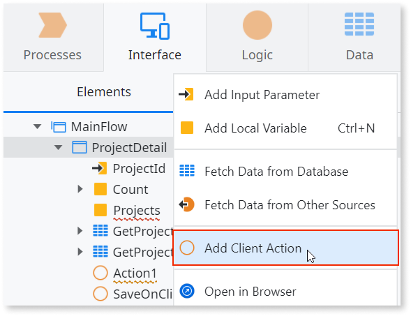The height and width of the screenshot is (316, 411).
Task: Click the Open in Browser icon
Action: tap(187, 291)
